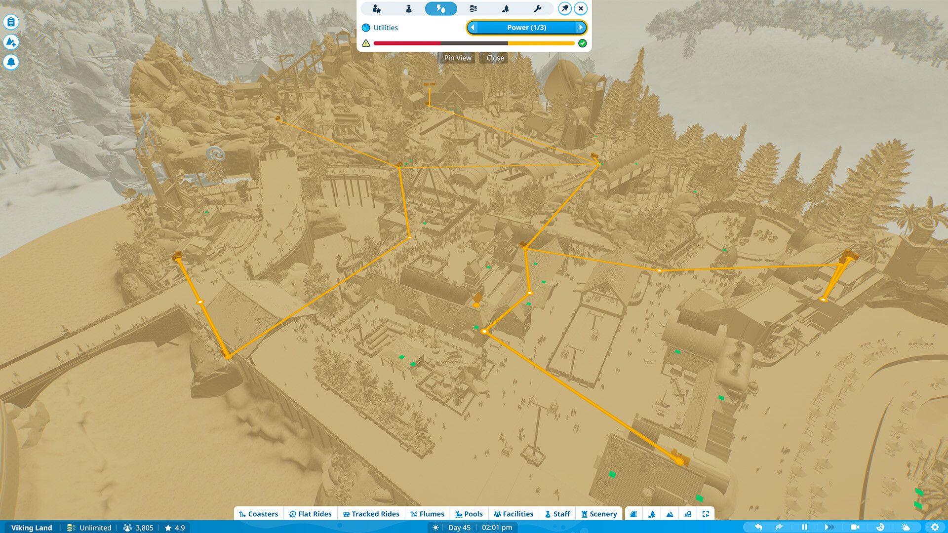Open park notifications bell
The image size is (948, 533).
(11, 62)
